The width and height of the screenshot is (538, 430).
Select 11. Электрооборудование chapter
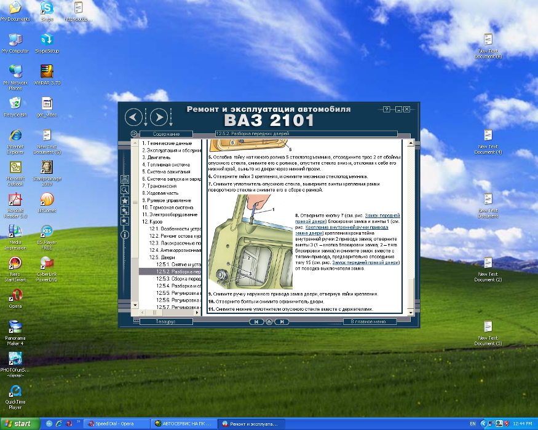coord(170,214)
